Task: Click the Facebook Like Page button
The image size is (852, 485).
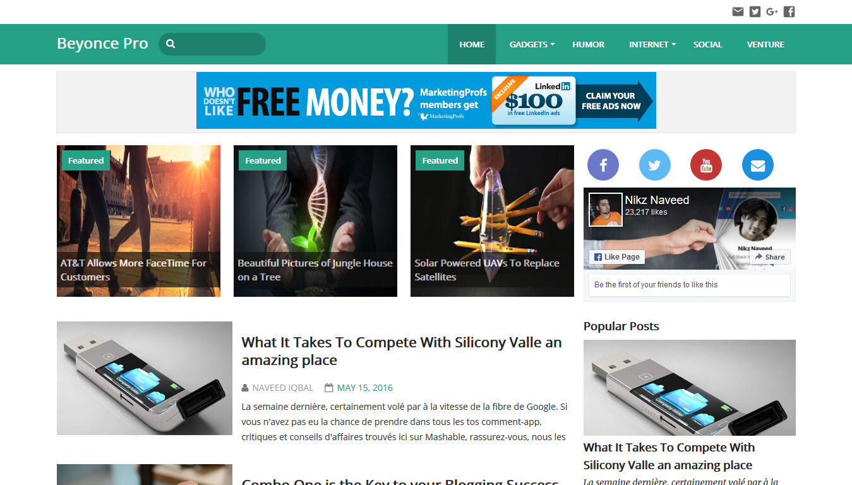Action: pyautogui.click(x=617, y=257)
